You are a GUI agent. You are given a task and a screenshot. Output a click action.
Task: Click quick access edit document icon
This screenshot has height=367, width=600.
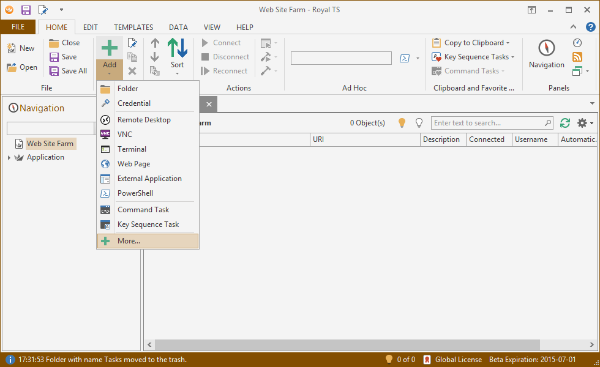coord(43,10)
